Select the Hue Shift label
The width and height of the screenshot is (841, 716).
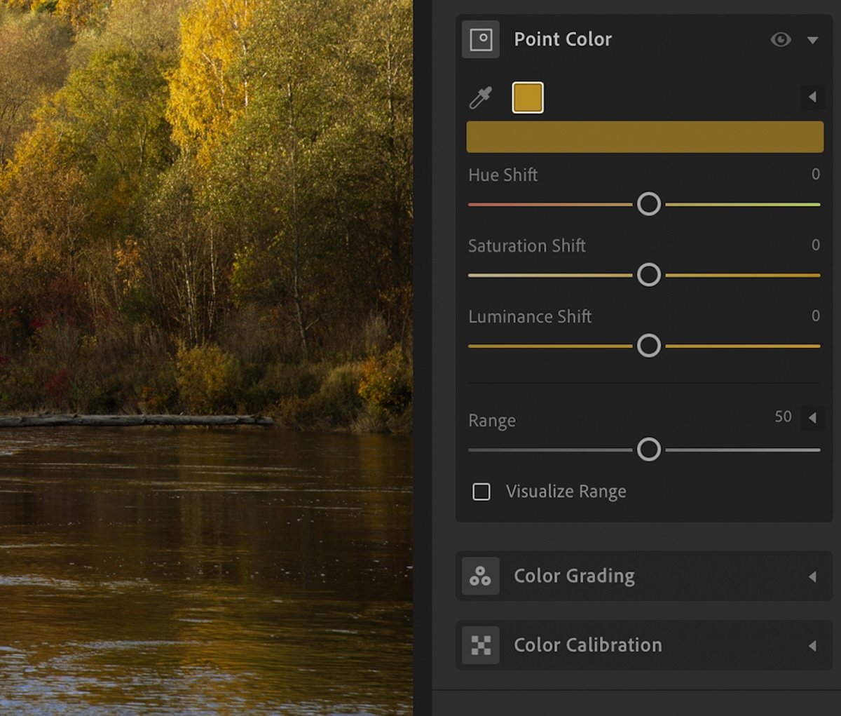[x=502, y=175]
